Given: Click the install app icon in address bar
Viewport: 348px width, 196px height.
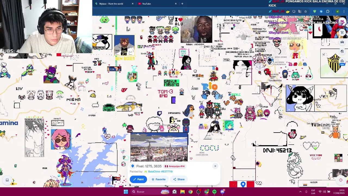Looking at the screenshot, I should pos(294,11).
